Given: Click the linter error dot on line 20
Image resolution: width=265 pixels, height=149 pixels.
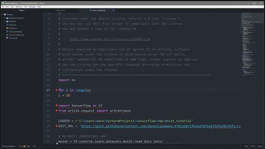Looking at the screenshot, I should [x=57, y=106].
